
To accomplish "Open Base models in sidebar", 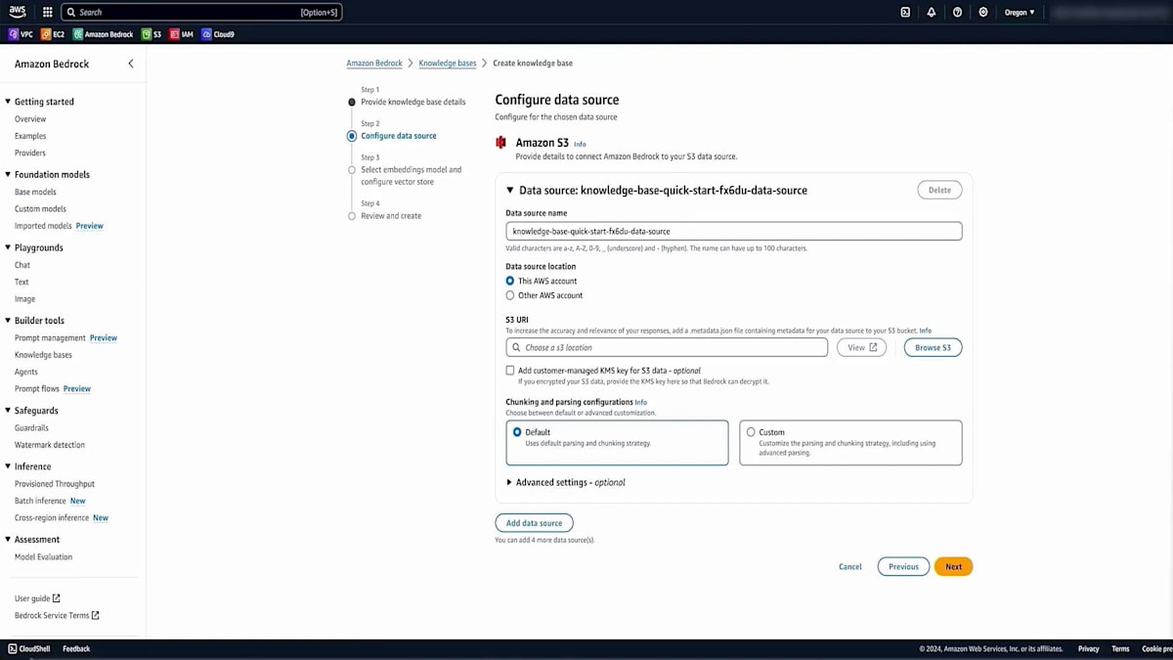I will (x=35, y=193).
